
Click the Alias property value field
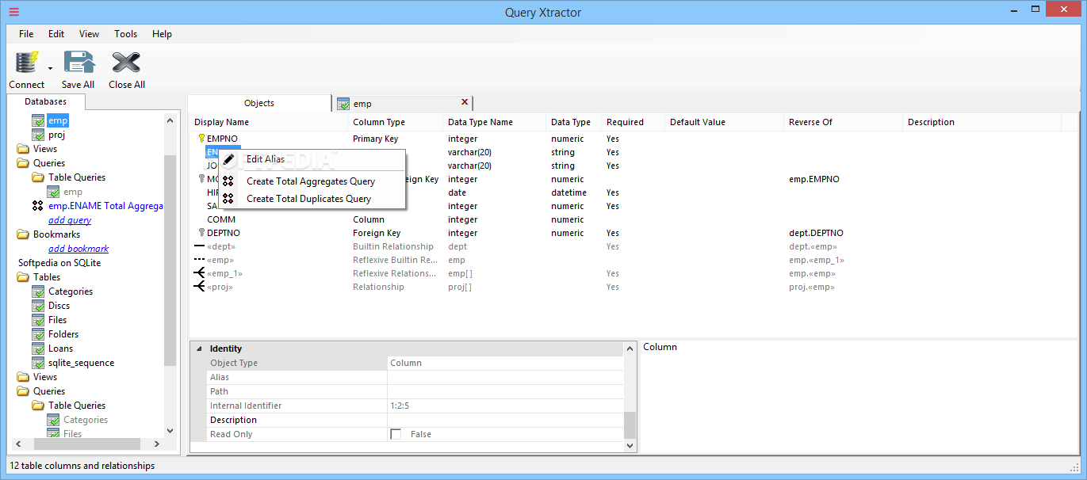coord(505,377)
